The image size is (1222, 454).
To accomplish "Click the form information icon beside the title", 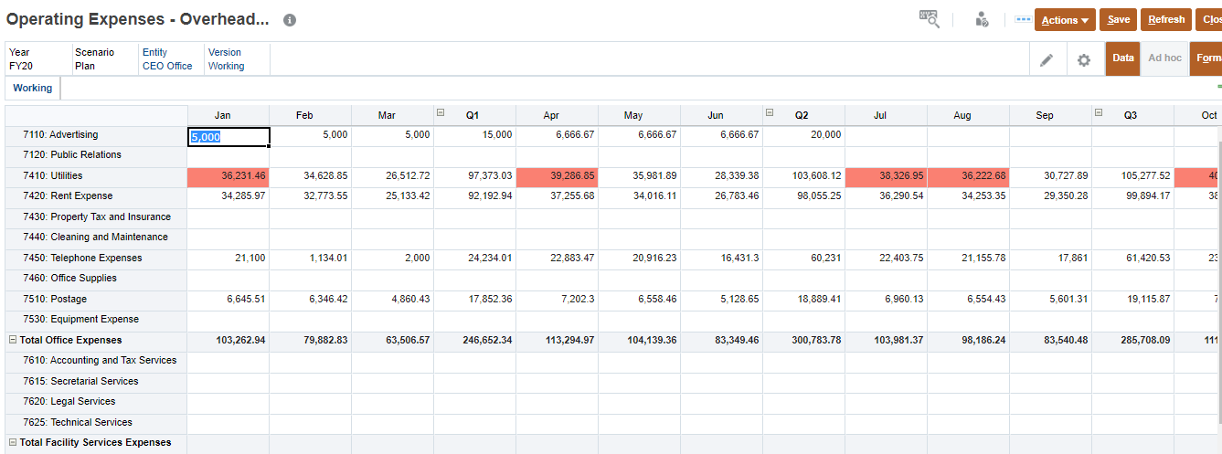I will 290,20.
